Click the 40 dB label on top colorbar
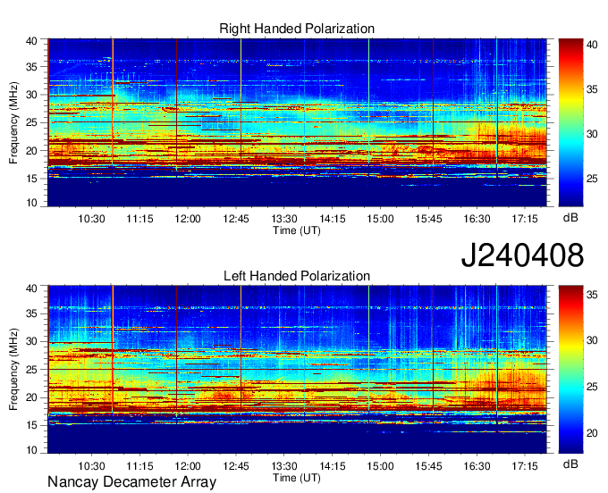Screen dimensions: 608x493 coord(592,45)
